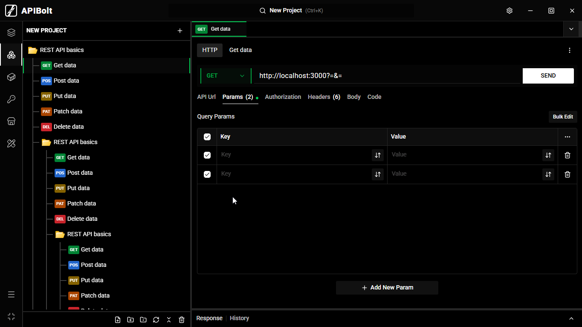Click the layers stack icon in sidebar
Image resolution: width=582 pixels, height=327 pixels.
[x=11, y=32]
